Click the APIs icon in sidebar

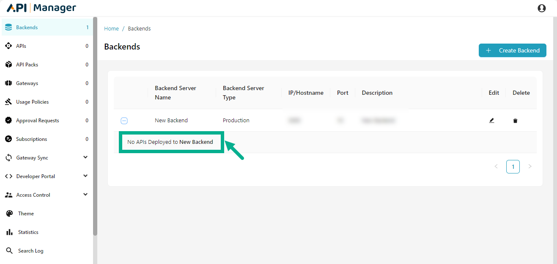point(8,46)
